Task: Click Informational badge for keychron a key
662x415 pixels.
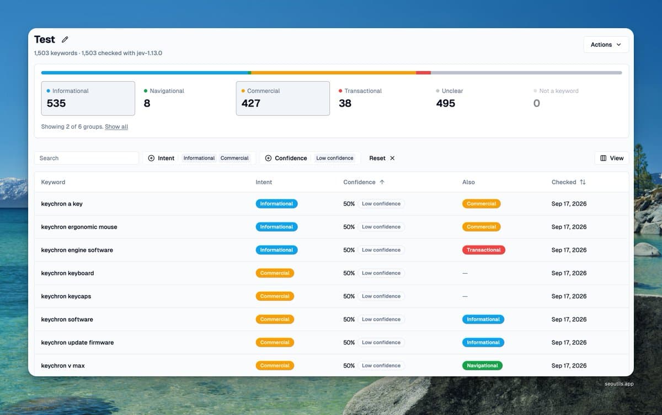Action: (276, 204)
